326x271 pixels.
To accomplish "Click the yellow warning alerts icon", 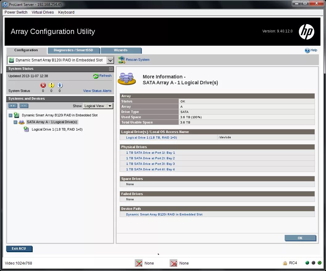I will click(52, 85).
